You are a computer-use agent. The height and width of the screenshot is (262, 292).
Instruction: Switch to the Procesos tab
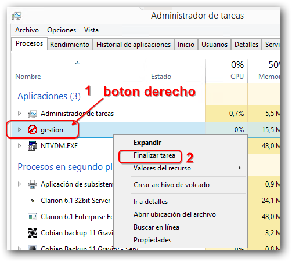click(x=29, y=43)
